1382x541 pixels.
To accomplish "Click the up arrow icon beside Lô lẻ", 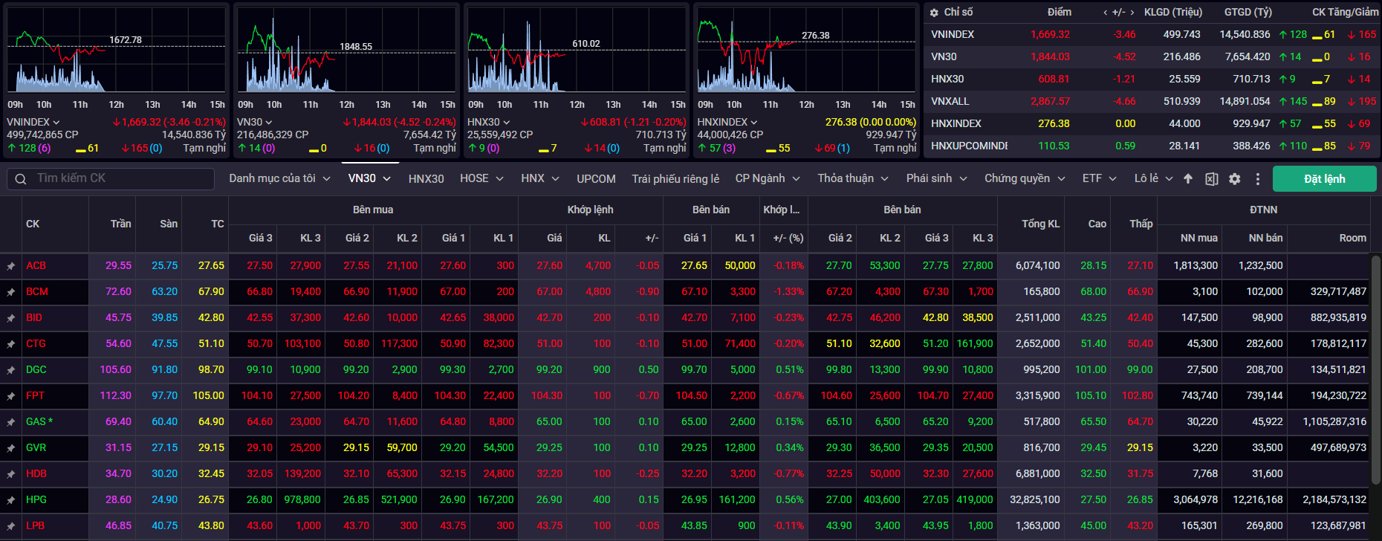I will pyautogui.click(x=1188, y=178).
